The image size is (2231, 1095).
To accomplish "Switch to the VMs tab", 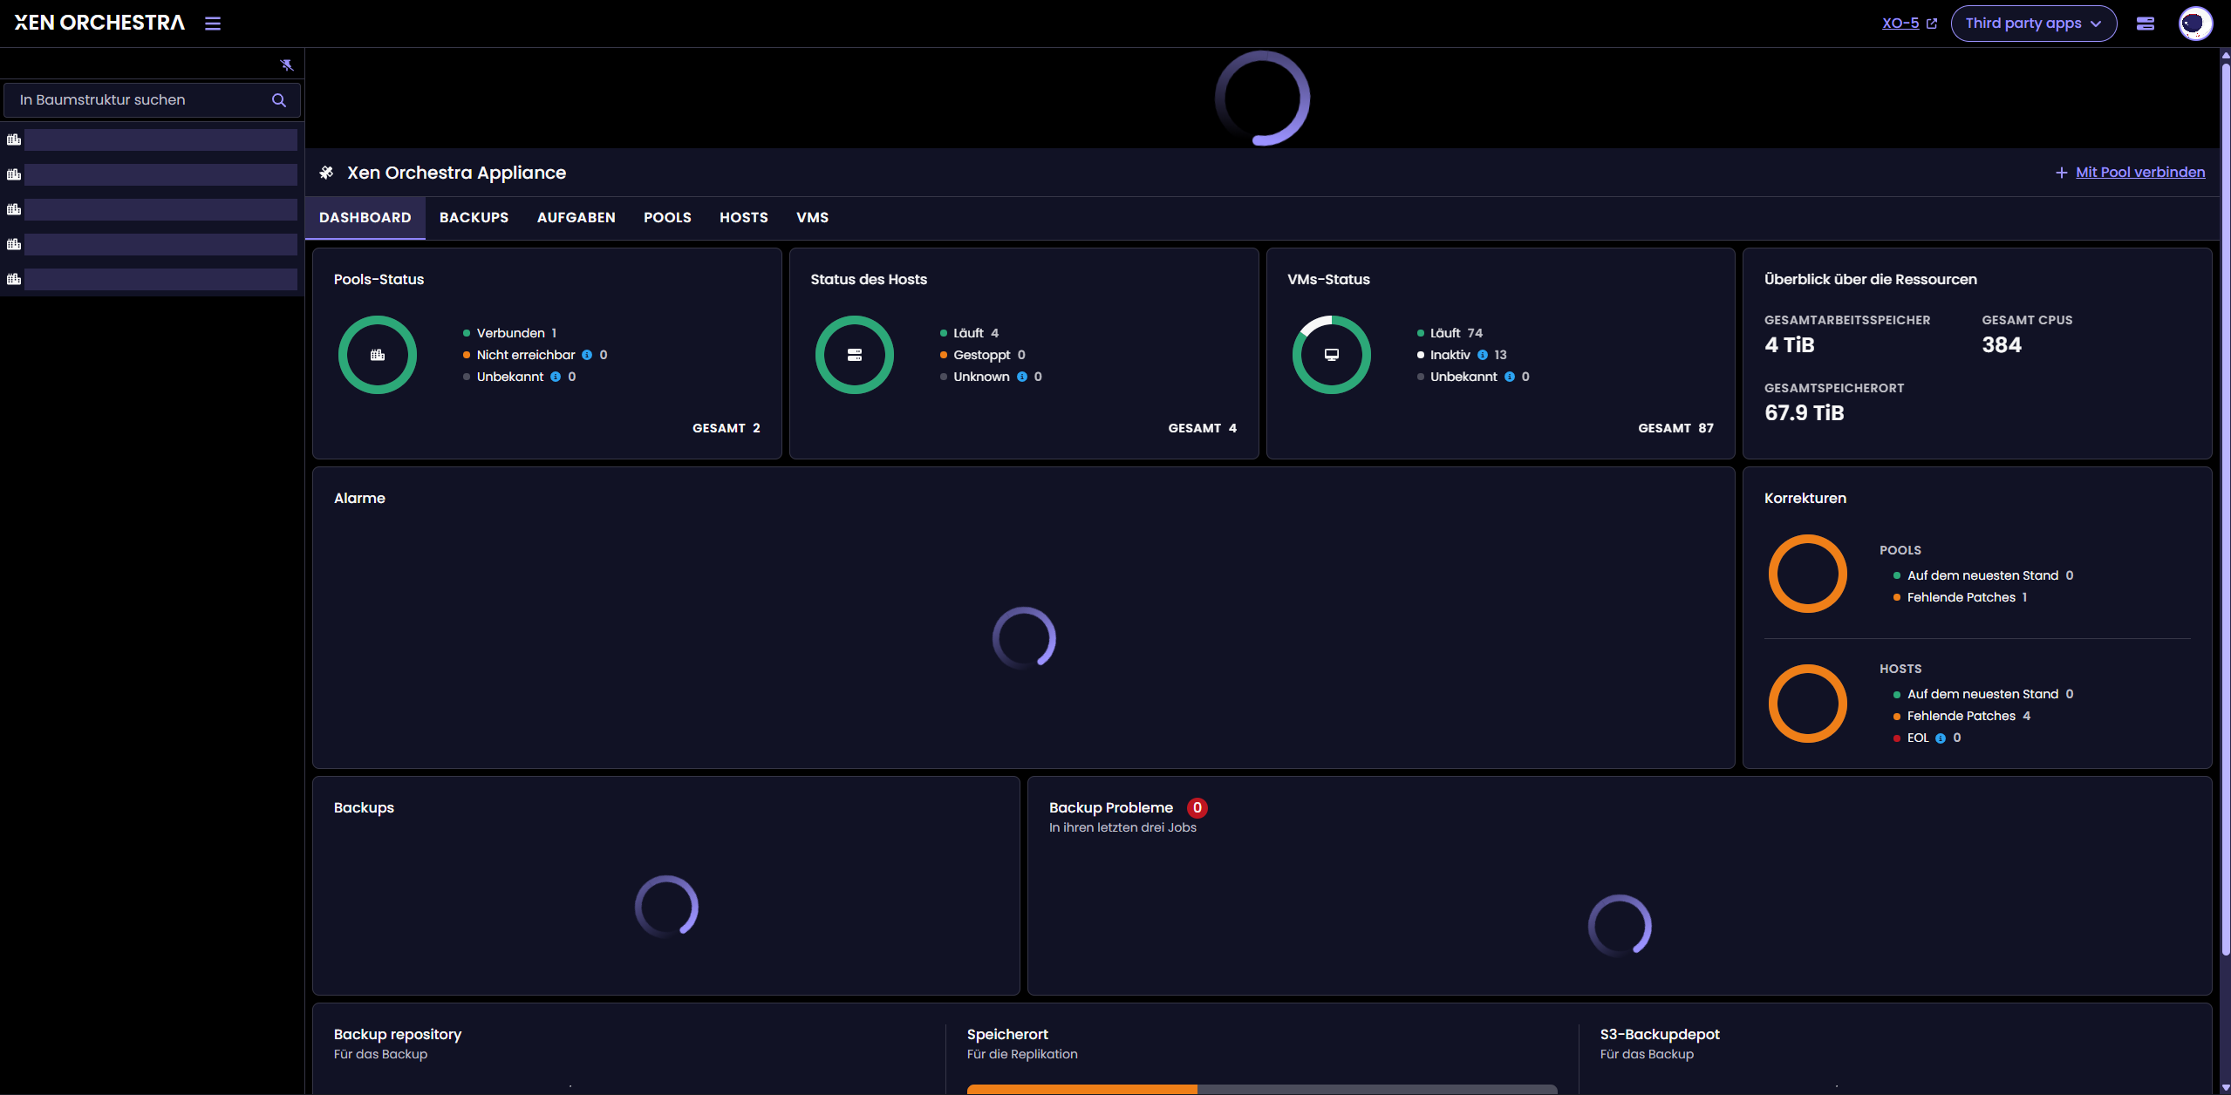I will tap(812, 218).
